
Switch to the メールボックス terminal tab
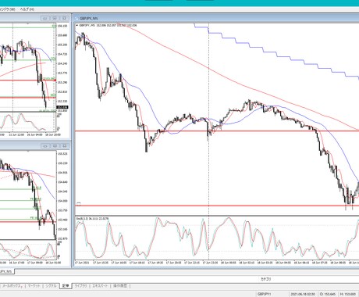[x=12, y=286]
